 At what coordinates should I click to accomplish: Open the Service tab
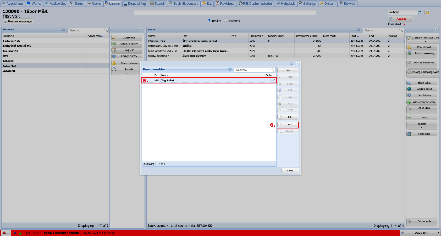pyautogui.click(x=347, y=4)
